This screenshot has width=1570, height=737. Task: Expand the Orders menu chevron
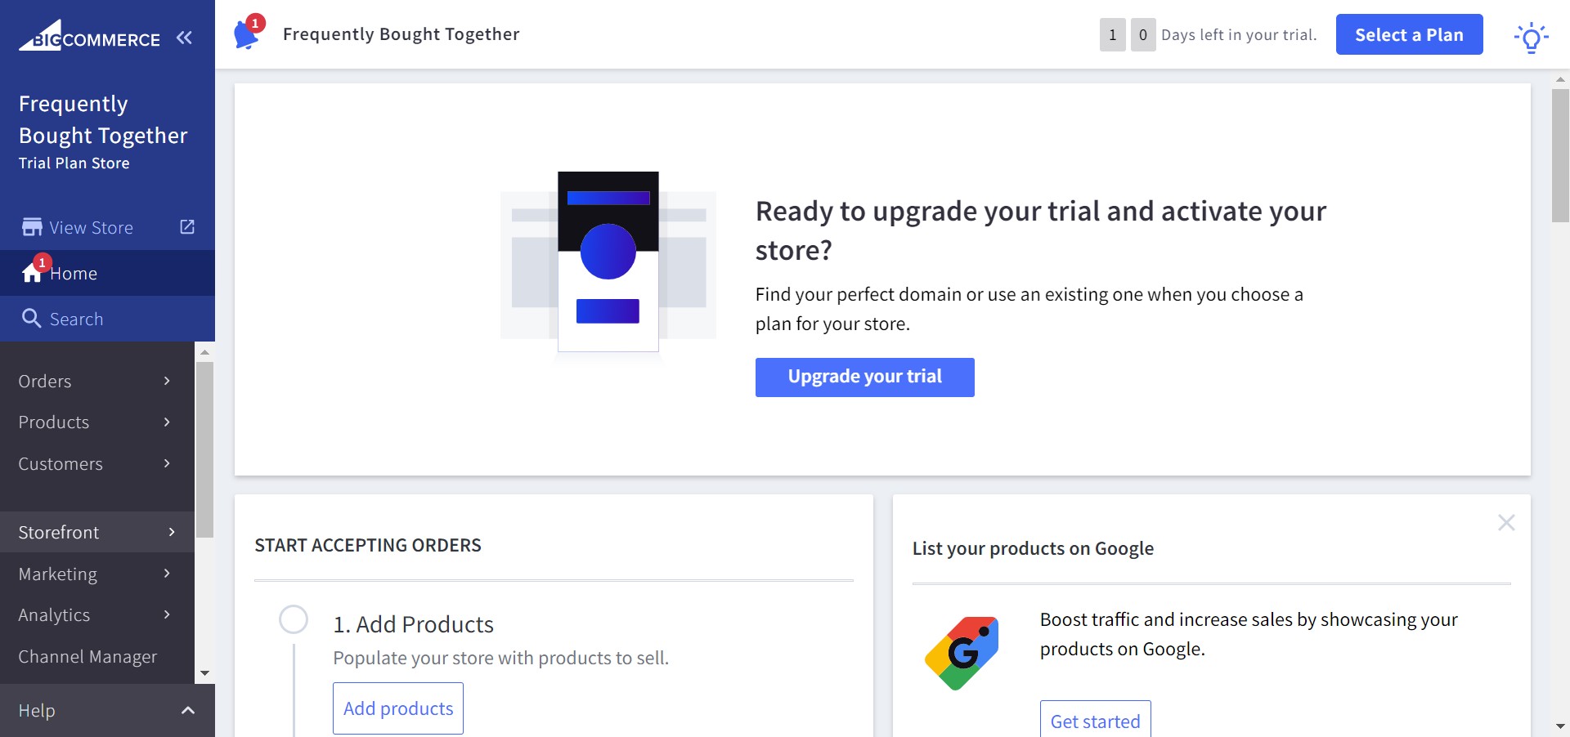point(167,381)
